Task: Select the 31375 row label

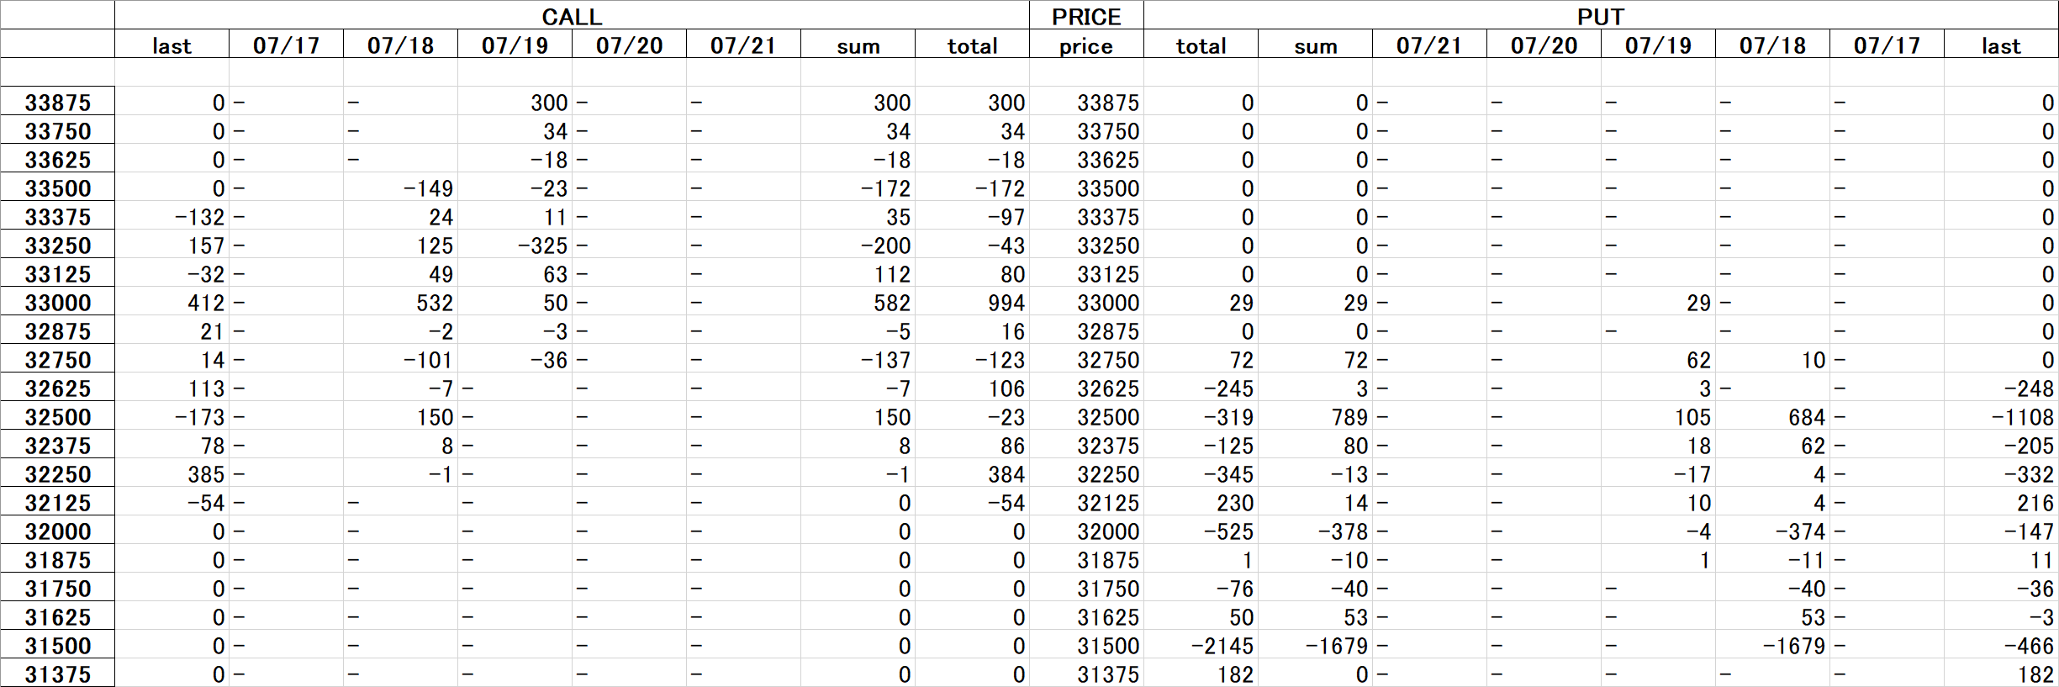Action: coord(57,674)
